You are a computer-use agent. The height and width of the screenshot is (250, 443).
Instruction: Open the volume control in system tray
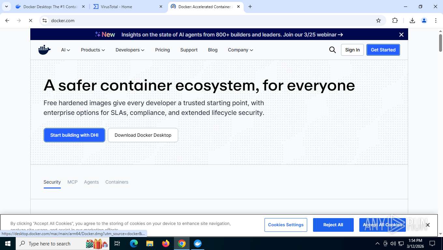point(393,243)
